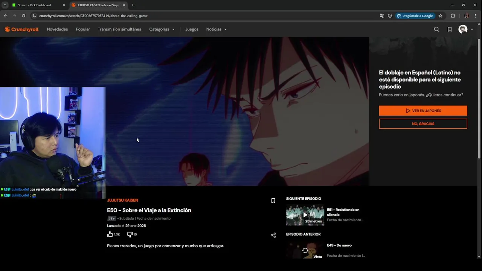Open Transmisión simultánea page
Screen dimensions: 482x271
(119, 29)
